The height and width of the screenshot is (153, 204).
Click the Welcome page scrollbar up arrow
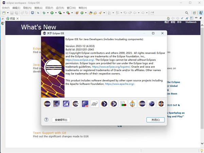coord(202,25)
